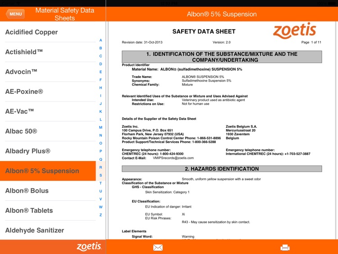
Task: Jump to index letter U
Action: (x=100, y=191)
